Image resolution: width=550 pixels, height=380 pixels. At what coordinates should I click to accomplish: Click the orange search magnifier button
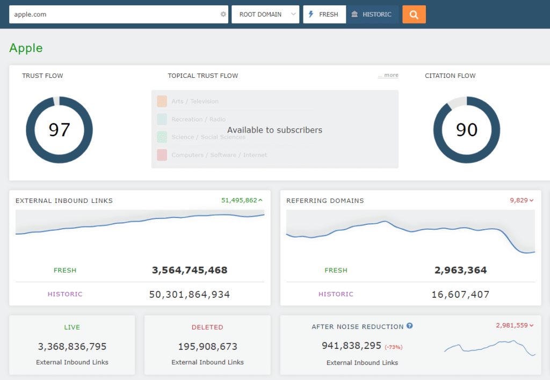point(414,14)
